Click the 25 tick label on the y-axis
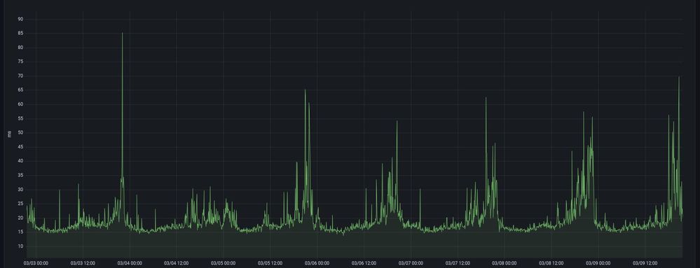The image size is (700, 268). click(x=20, y=204)
